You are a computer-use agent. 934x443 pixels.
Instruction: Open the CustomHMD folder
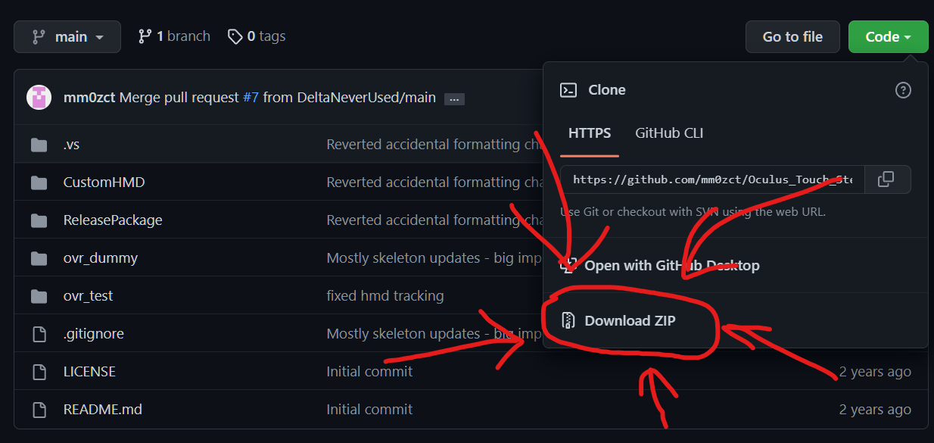[x=104, y=182]
